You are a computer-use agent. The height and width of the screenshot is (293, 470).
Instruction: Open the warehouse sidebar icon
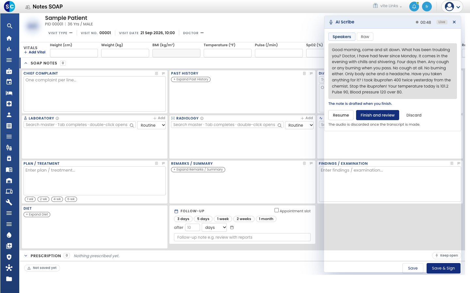coord(9,180)
